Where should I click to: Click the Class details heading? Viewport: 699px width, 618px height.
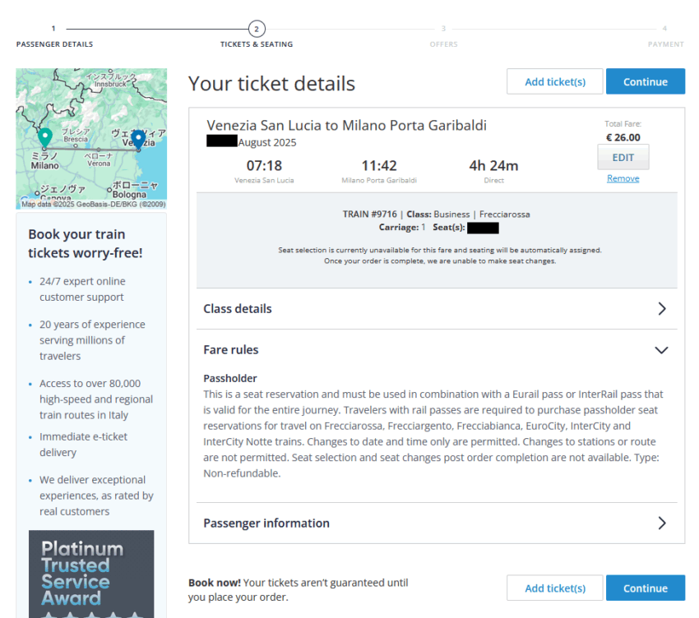238,309
